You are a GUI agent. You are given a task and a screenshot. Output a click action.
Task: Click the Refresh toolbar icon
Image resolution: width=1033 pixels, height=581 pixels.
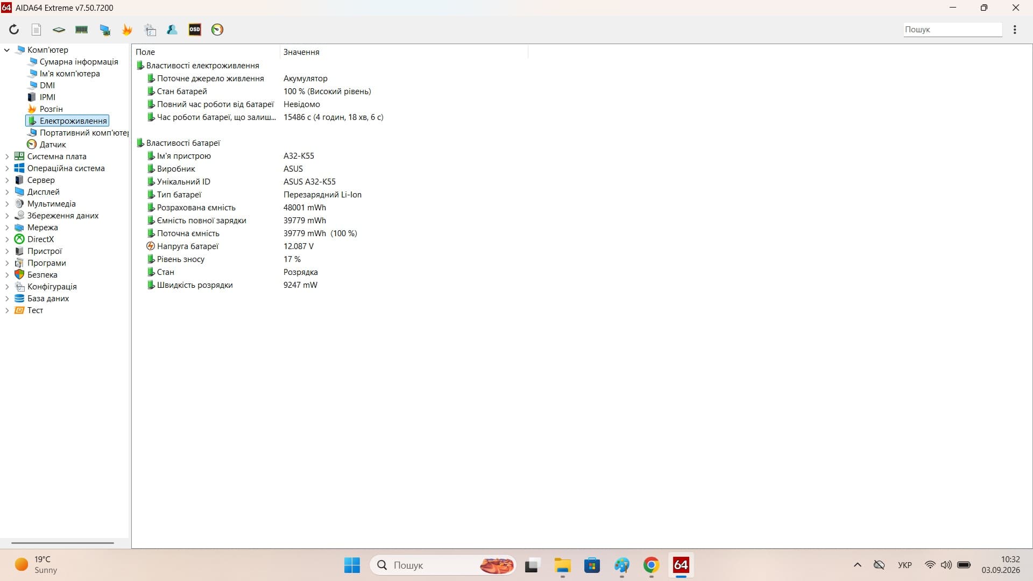(14, 30)
